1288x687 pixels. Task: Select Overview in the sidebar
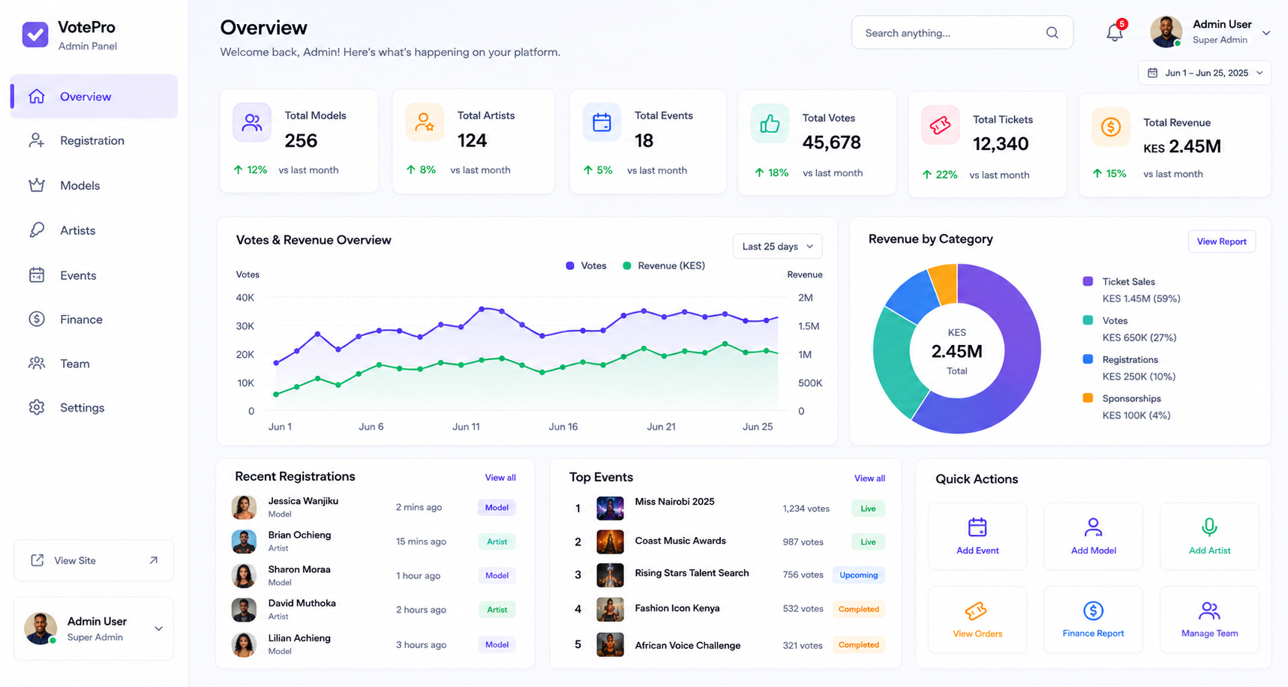point(94,96)
